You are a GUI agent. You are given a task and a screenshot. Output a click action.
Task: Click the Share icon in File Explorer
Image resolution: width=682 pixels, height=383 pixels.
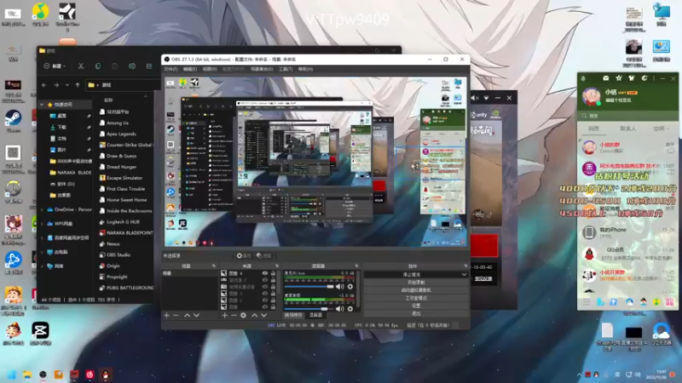(149, 66)
